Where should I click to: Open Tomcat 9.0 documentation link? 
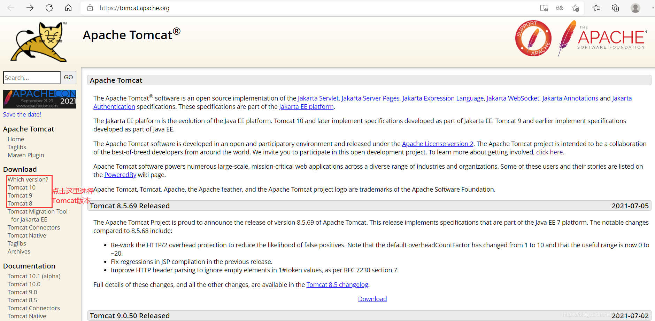coord(22,292)
